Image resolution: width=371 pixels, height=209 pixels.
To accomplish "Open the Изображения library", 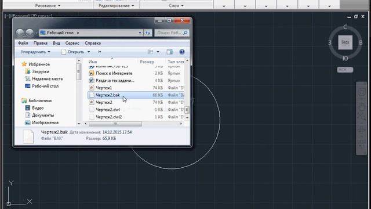I will tap(42, 122).
